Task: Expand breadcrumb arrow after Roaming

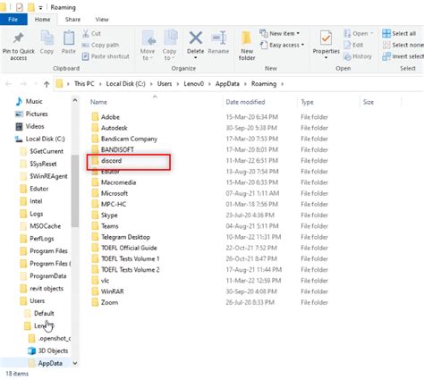Action: (x=282, y=84)
